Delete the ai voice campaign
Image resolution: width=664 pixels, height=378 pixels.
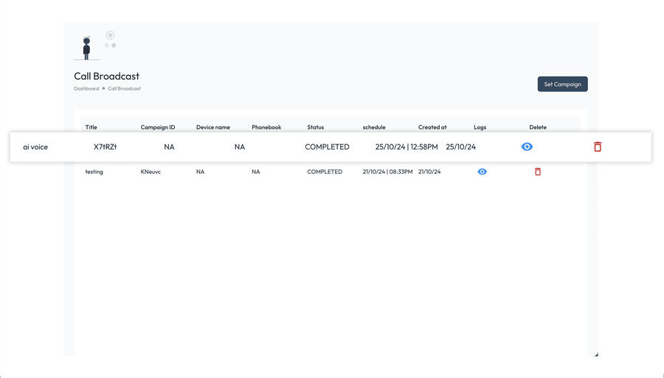pos(598,147)
